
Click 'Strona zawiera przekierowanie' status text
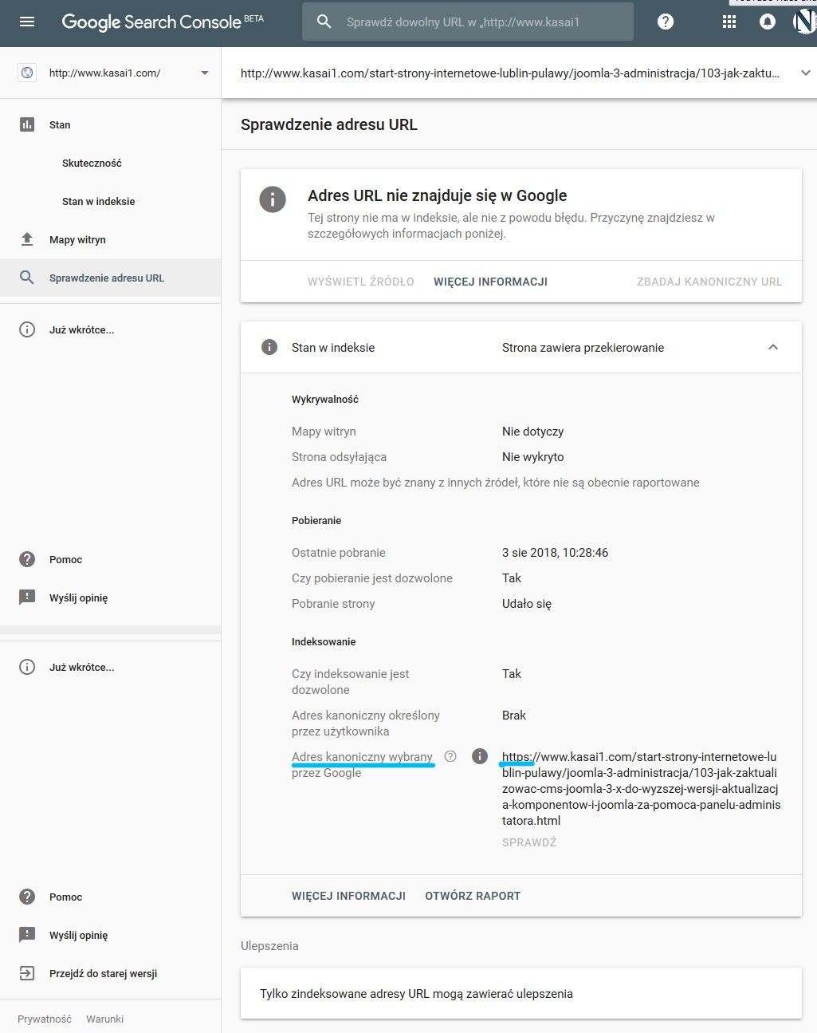point(583,347)
